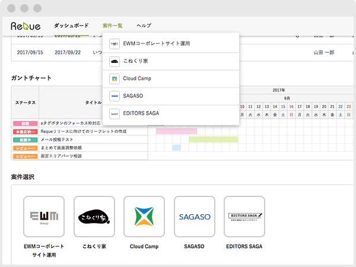The image size is (356, 267).
Task: Open SAGASO project logo tile
Action: point(195,217)
